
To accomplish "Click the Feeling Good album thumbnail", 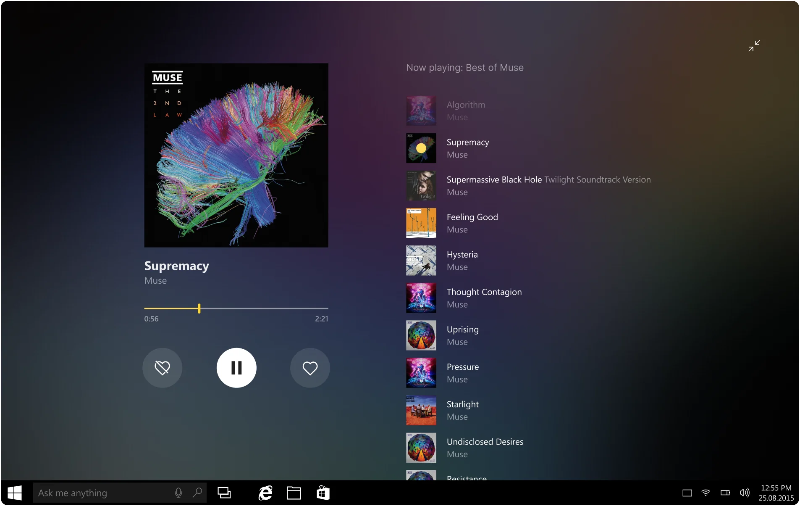I will click(x=421, y=223).
